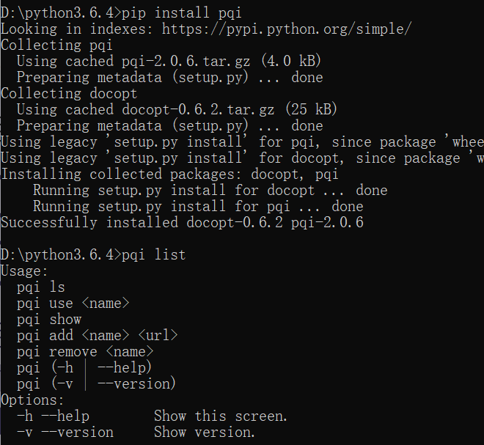
Task: Click 'Running setup.py install for pqi' line
Action: point(198,207)
